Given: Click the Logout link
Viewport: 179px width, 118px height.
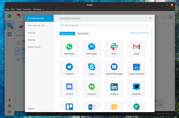Looking at the screenshot, I should pos(31,109).
